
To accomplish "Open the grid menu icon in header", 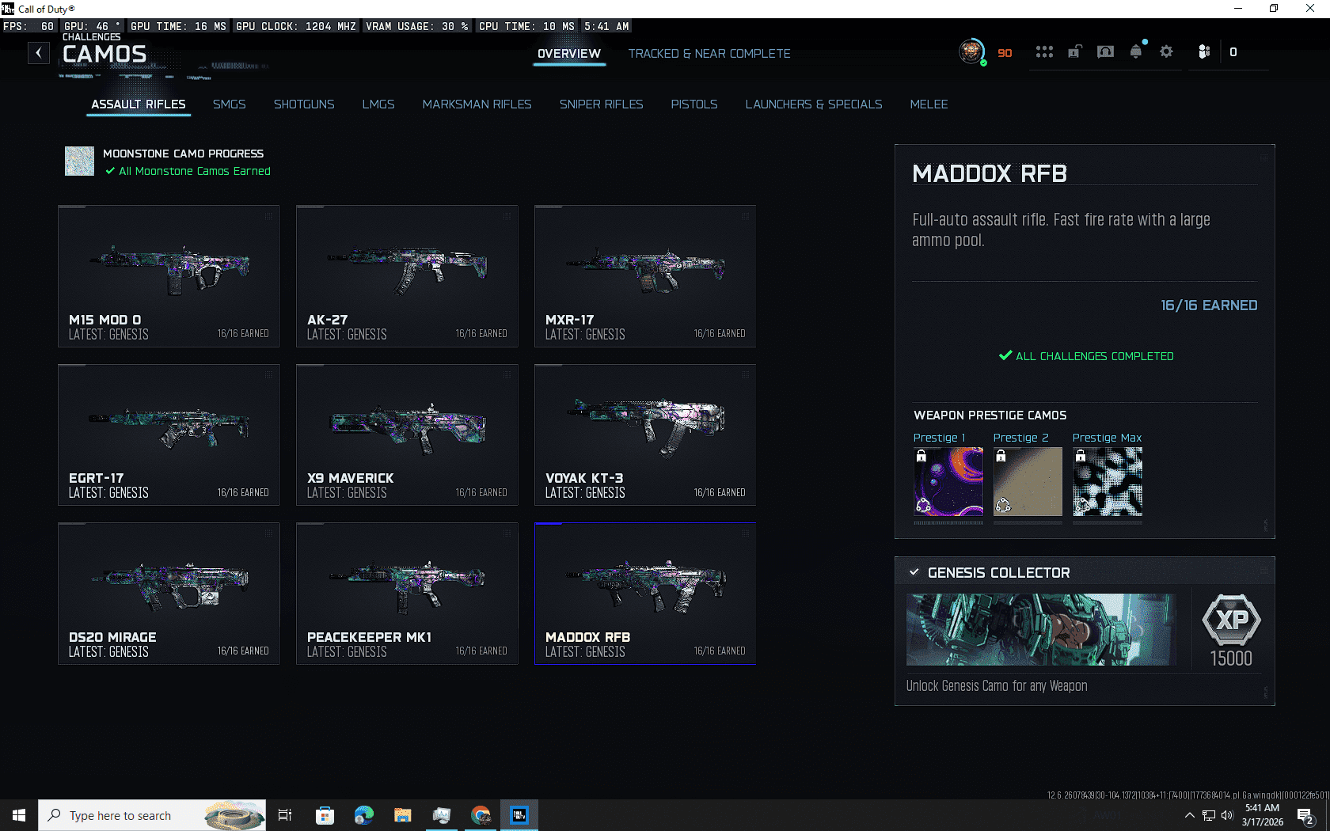I will pyautogui.click(x=1044, y=52).
